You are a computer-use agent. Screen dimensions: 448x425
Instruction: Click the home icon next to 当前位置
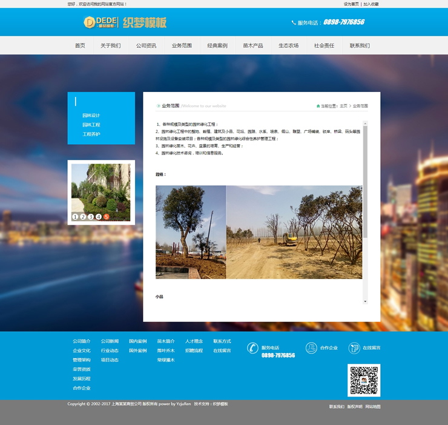(318, 106)
